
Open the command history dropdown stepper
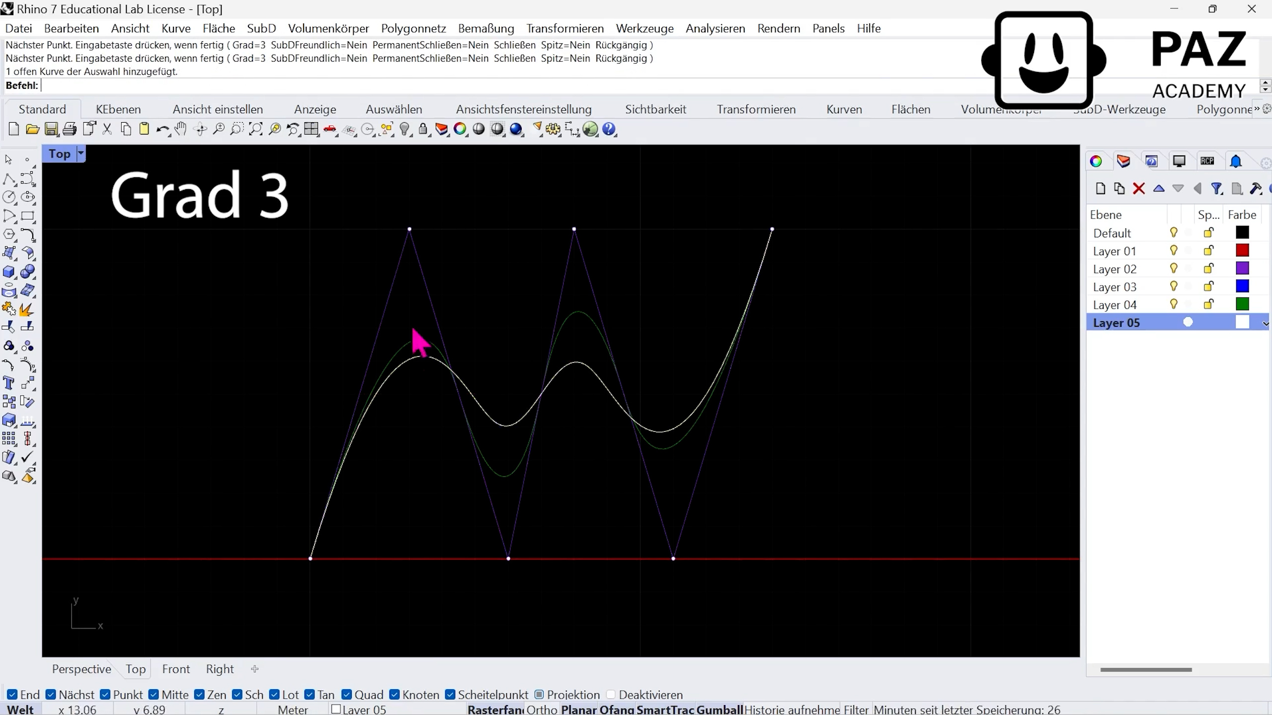click(1266, 86)
